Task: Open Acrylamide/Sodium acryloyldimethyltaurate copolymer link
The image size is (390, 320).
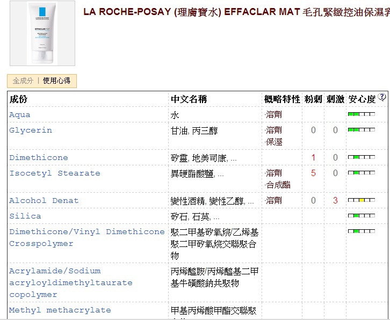Action: point(70,283)
